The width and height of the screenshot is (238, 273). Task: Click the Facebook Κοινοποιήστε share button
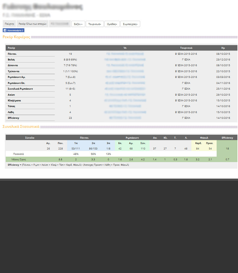point(14,30)
